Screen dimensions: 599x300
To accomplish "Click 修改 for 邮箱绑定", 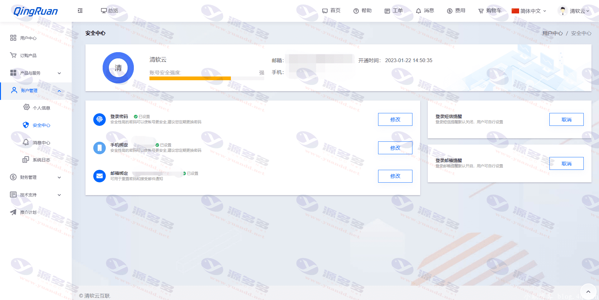I will pyautogui.click(x=395, y=176).
